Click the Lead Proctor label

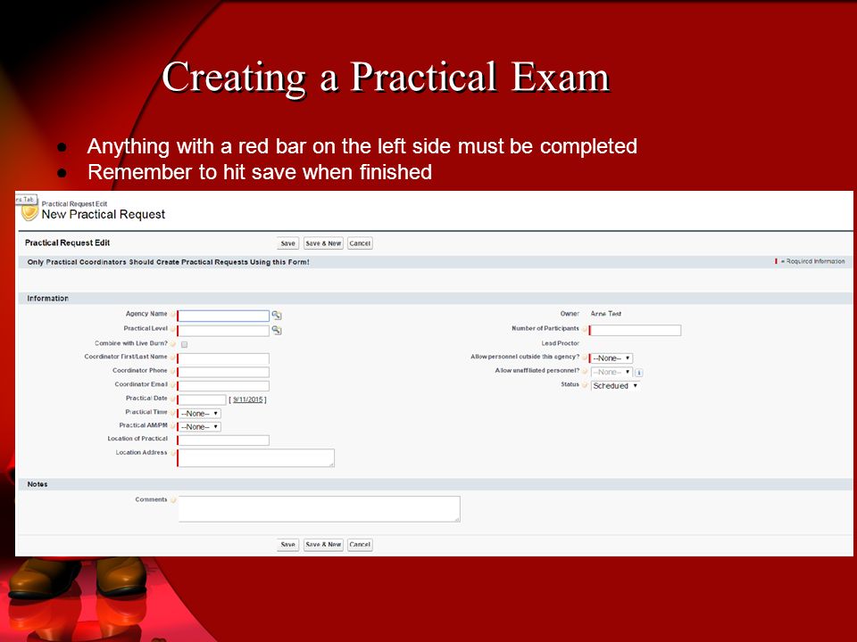[x=560, y=343]
